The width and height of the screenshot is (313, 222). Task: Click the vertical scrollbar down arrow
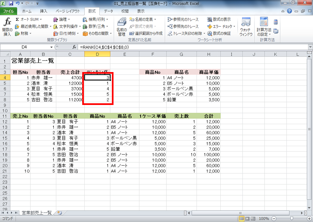click(x=309, y=208)
